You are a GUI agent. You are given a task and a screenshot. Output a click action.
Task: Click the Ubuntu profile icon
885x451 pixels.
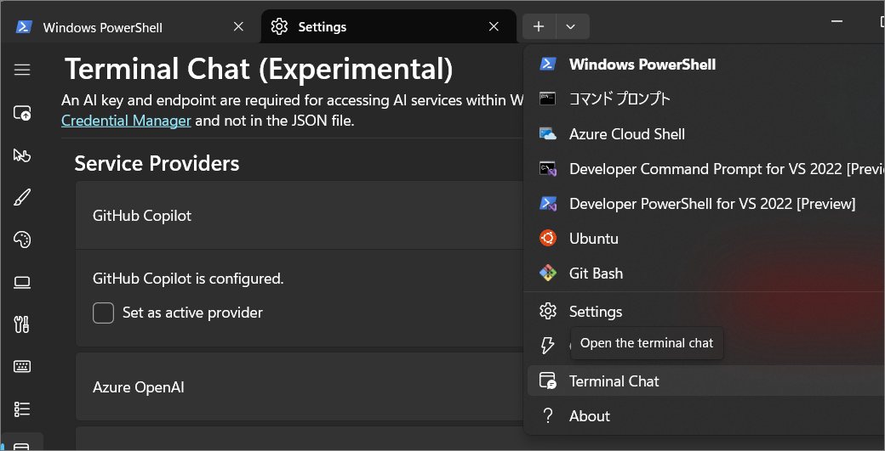coord(548,239)
